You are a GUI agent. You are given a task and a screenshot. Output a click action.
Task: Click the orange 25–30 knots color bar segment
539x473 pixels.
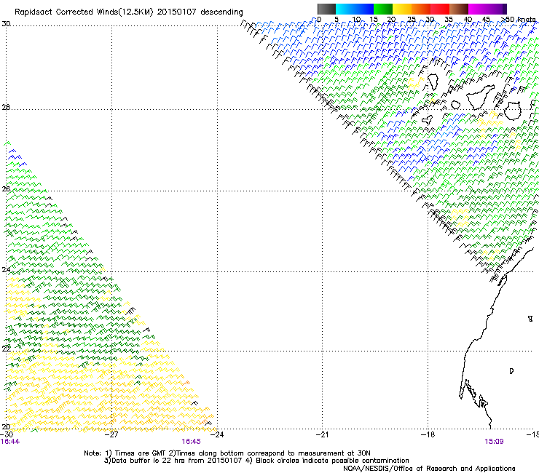pos(421,9)
